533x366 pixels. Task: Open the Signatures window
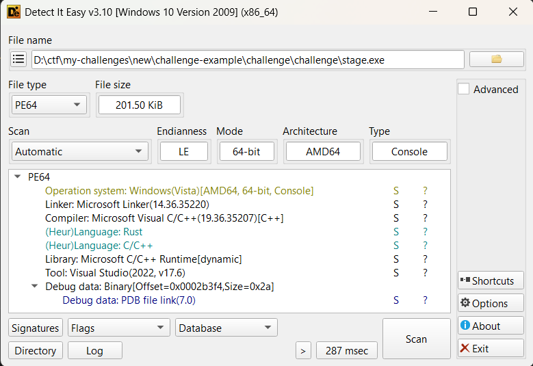36,328
